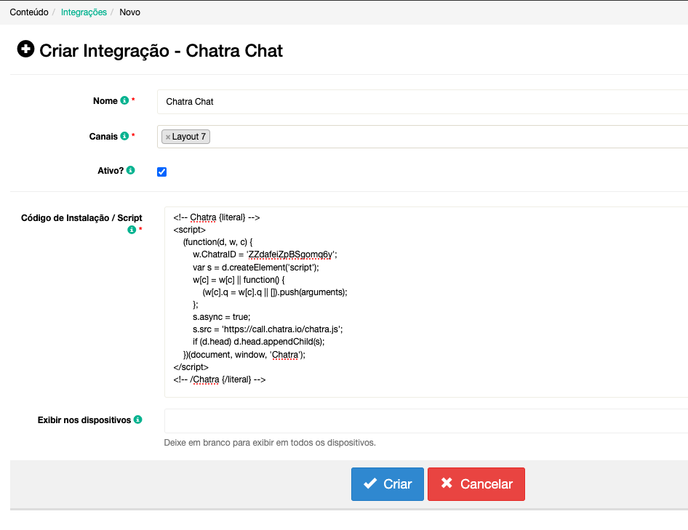
Task: Click the info icon next to Ativo?
Action: 131,170
